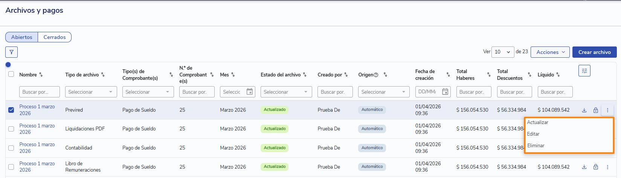621x178 pixels.
Task: Open the Ver rows-per-page selector
Action: (x=503, y=52)
